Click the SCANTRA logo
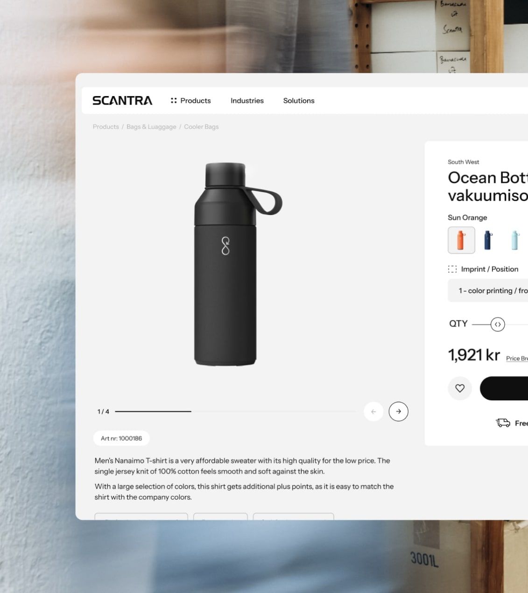Screen dimensions: 528x593 tap(122, 101)
